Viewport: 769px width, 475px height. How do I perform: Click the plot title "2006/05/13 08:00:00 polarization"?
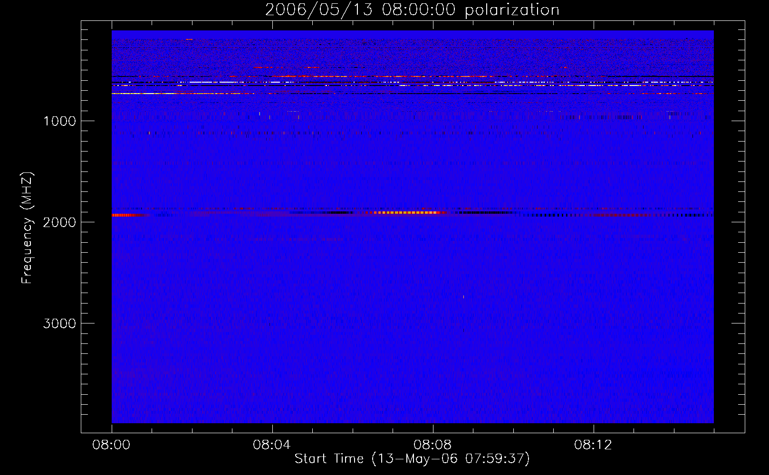(412, 9)
